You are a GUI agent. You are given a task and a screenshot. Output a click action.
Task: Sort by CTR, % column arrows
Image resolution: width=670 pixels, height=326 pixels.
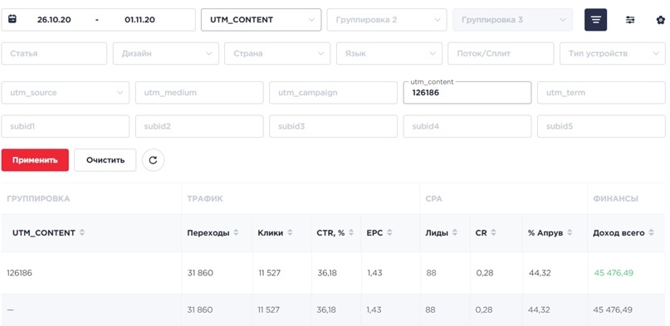351,233
